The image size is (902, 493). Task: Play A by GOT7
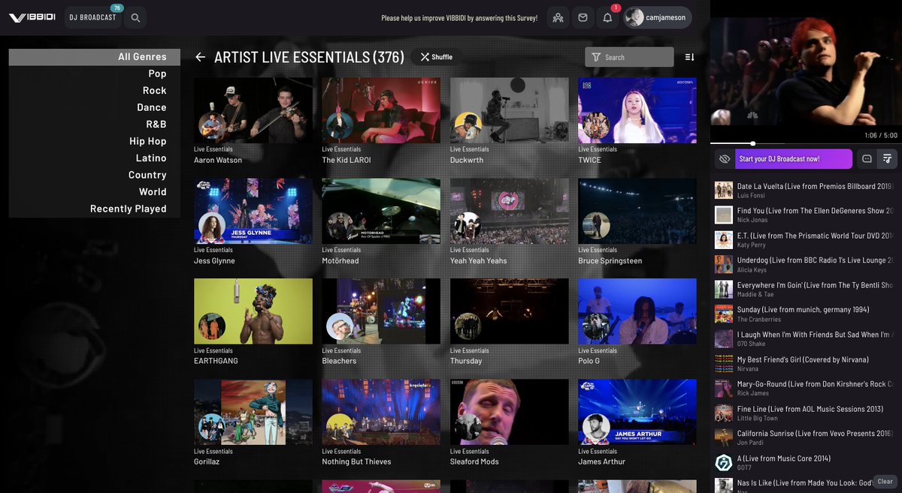pos(806,462)
